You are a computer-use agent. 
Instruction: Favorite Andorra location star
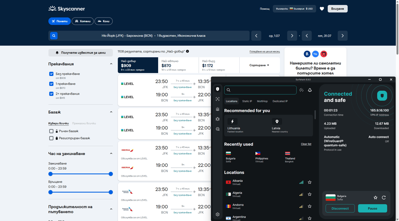pos(310,206)
